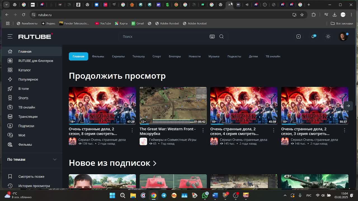Open options menu for 4 серия video
Screen dimensions: 358x201
274,130
